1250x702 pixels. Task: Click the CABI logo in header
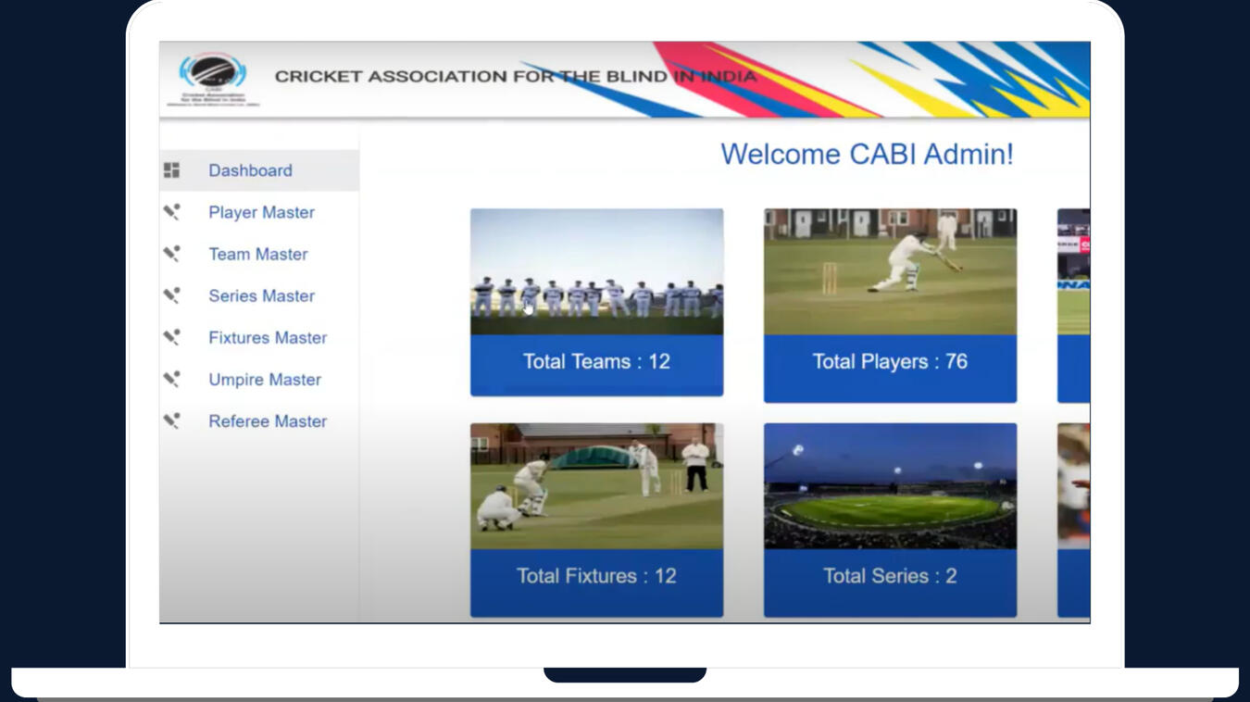pyautogui.click(x=213, y=79)
